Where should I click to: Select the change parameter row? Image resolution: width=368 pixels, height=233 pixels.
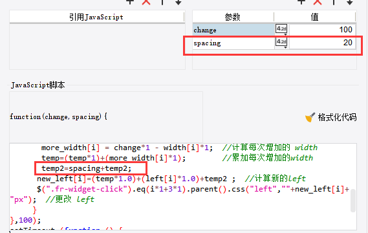[274, 30]
